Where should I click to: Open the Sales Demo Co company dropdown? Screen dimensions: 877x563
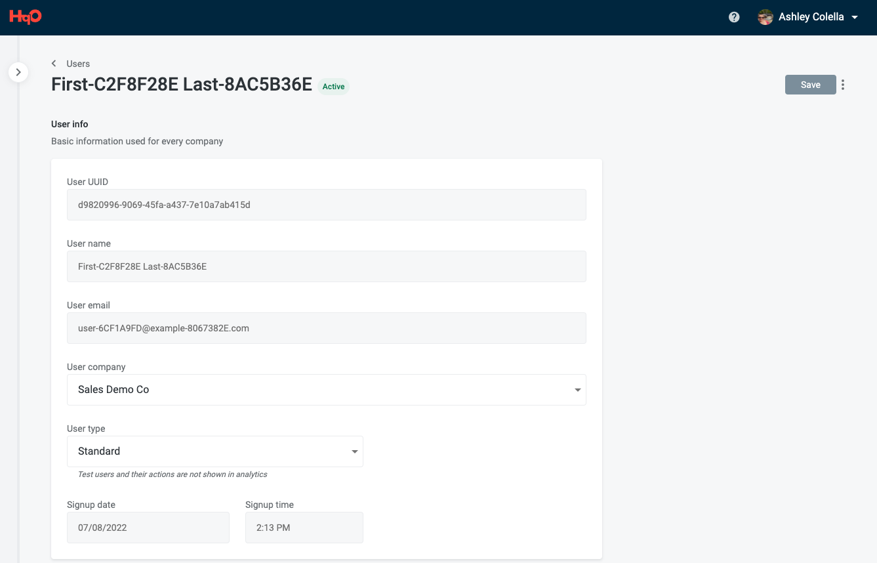point(326,390)
